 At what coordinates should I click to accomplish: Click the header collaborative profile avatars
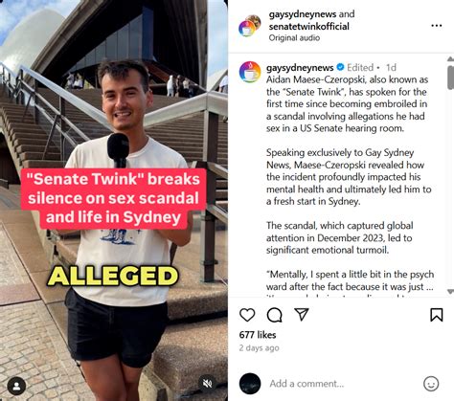[250, 26]
